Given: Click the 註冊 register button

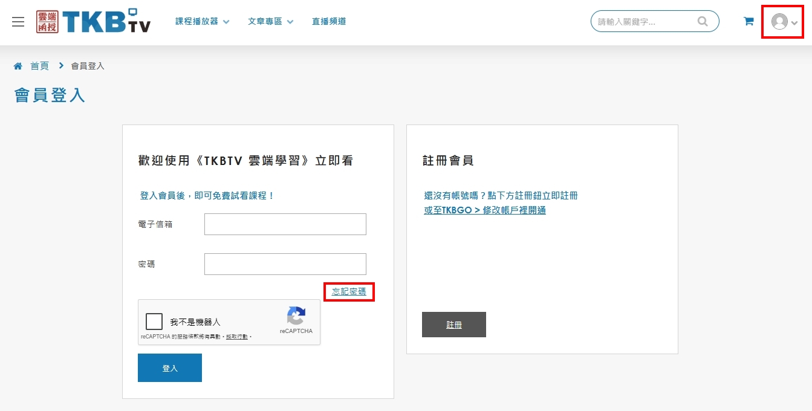Looking at the screenshot, I should coord(454,325).
